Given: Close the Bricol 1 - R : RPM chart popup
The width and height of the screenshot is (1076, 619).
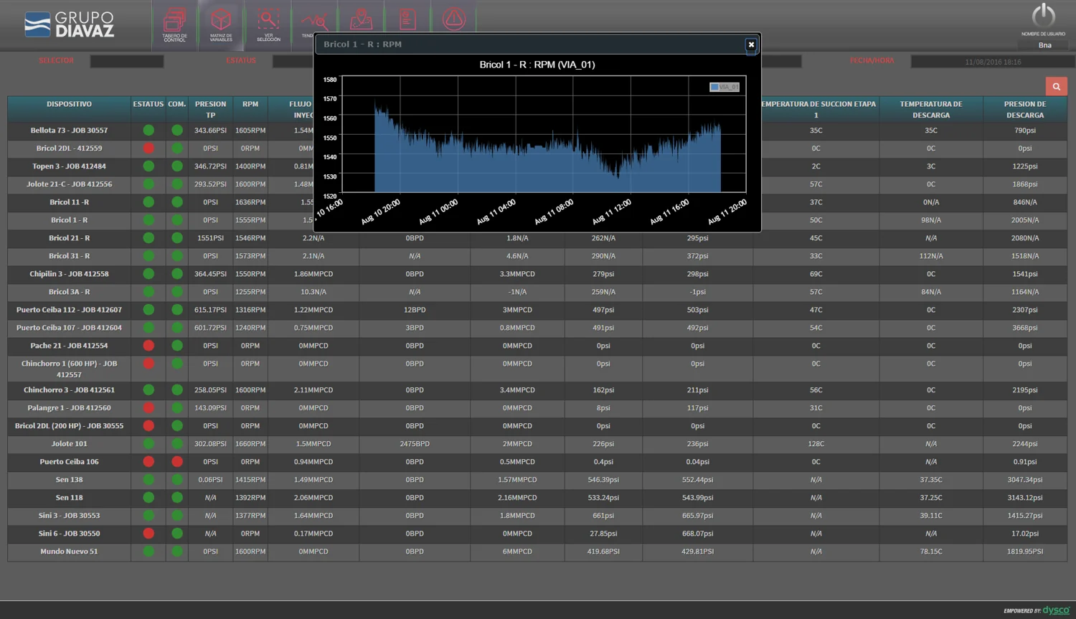Looking at the screenshot, I should click(x=751, y=44).
